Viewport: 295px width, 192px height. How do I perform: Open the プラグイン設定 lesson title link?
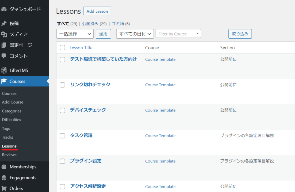[86, 161]
